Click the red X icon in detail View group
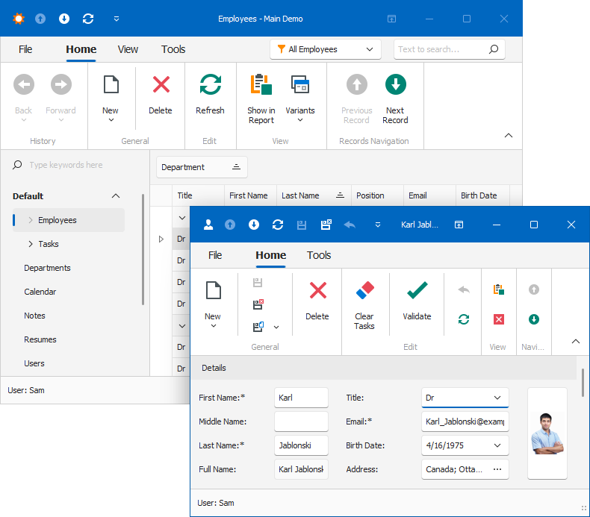 point(499,319)
